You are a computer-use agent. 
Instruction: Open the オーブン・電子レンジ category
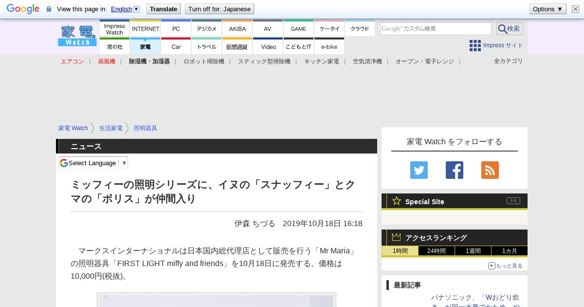coord(425,61)
